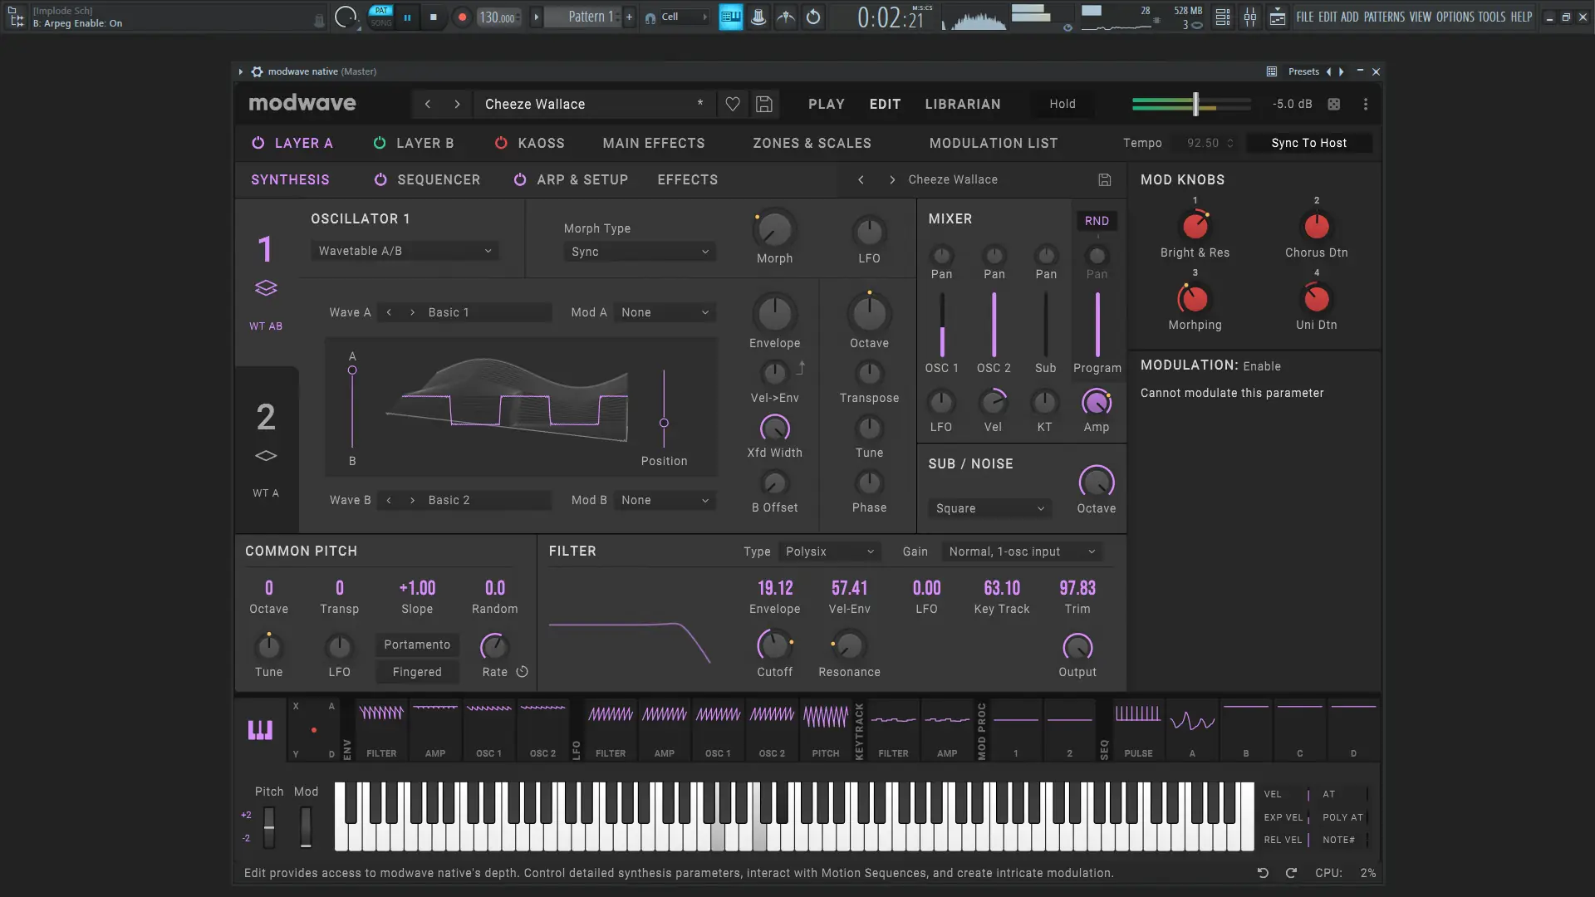This screenshot has height=897, width=1595.
Task: Click the Sync To Host button
Action: [1308, 143]
